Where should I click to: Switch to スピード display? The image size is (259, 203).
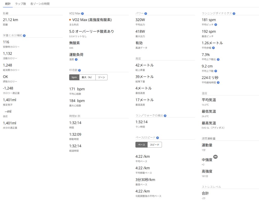155,145
